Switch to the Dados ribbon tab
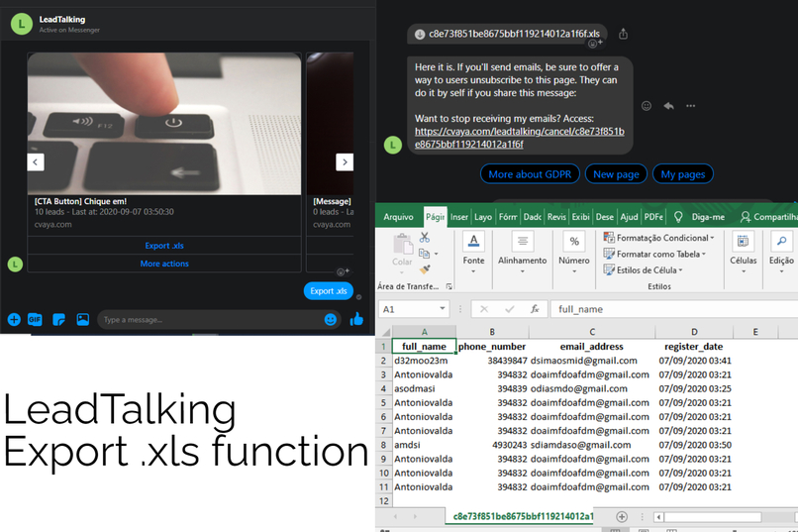The image size is (798, 532). [x=532, y=217]
